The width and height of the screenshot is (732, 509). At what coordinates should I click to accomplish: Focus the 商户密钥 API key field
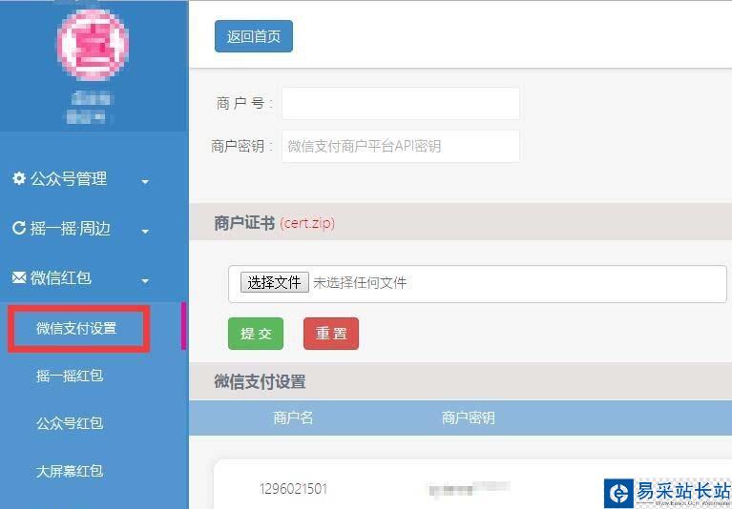click(401, 147)
